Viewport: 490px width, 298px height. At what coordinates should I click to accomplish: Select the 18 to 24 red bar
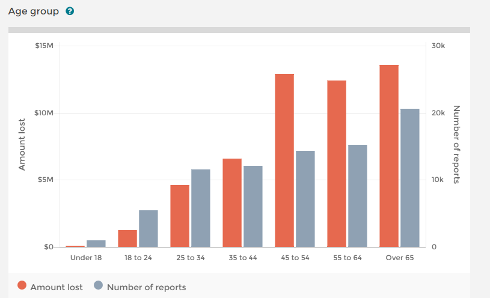(x=127, y=239)
